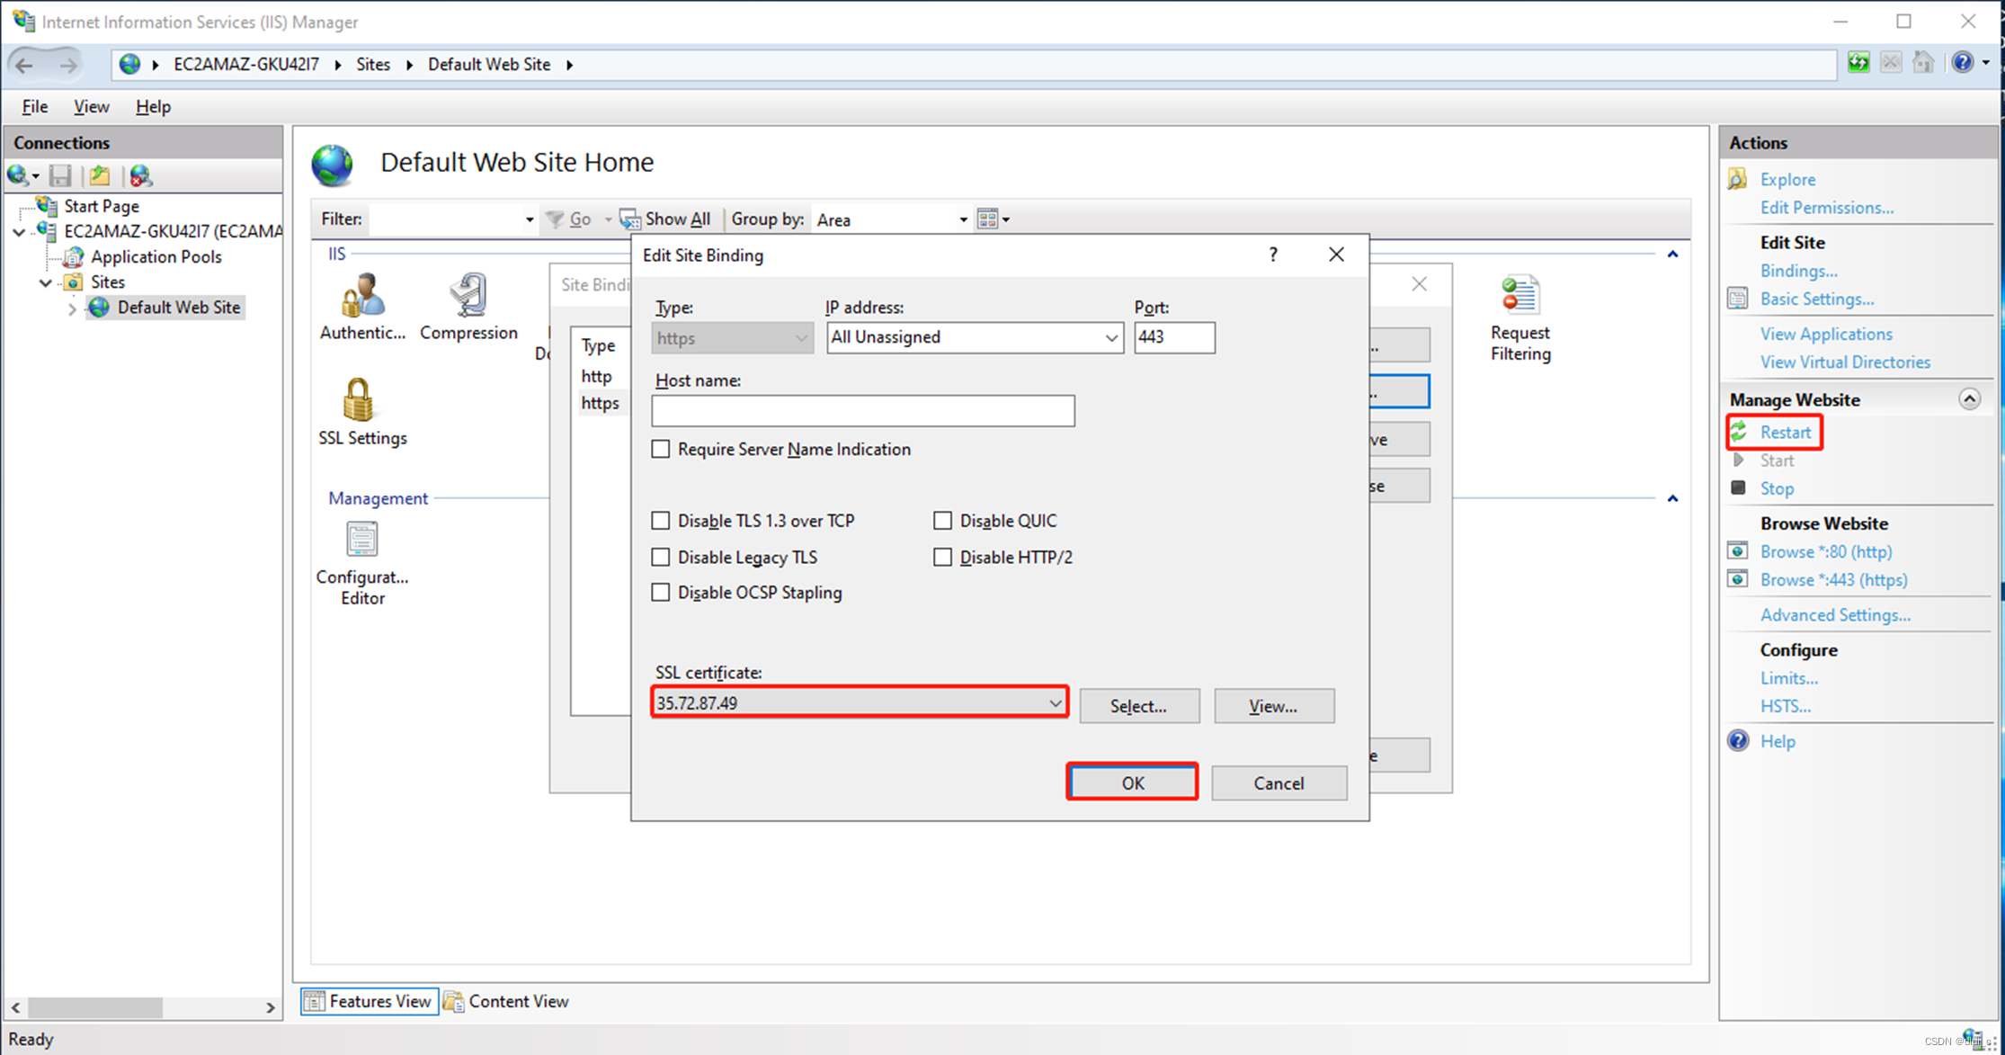Check the Disable HTTP/2 option

pos(942,557)
